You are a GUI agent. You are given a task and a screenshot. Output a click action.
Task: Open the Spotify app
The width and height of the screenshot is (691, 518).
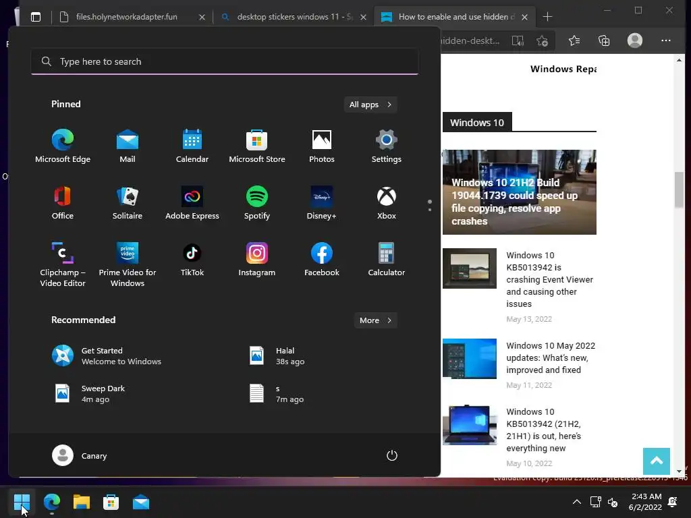point(257,203)
